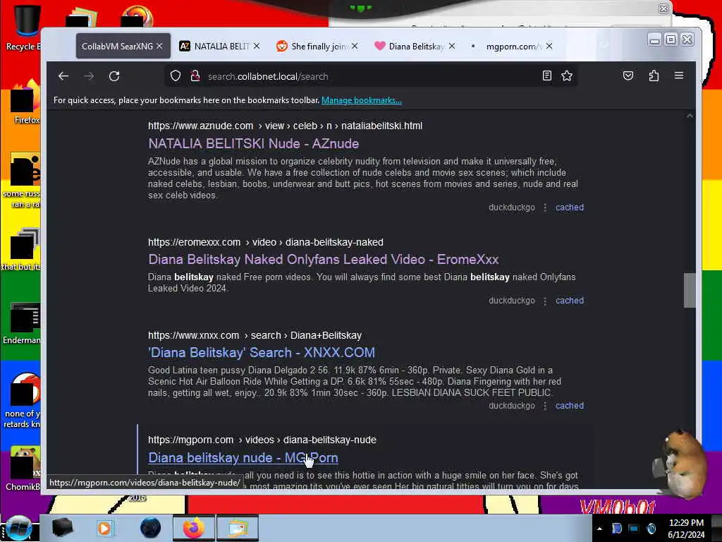
Task: Click the scroll-up arrow atop page scrollbar
Action: [690, 116]
